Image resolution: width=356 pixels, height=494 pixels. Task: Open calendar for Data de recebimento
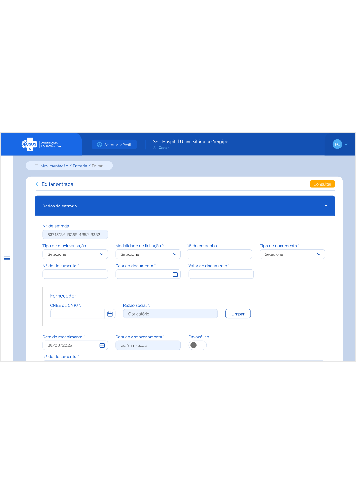(102, 345)
